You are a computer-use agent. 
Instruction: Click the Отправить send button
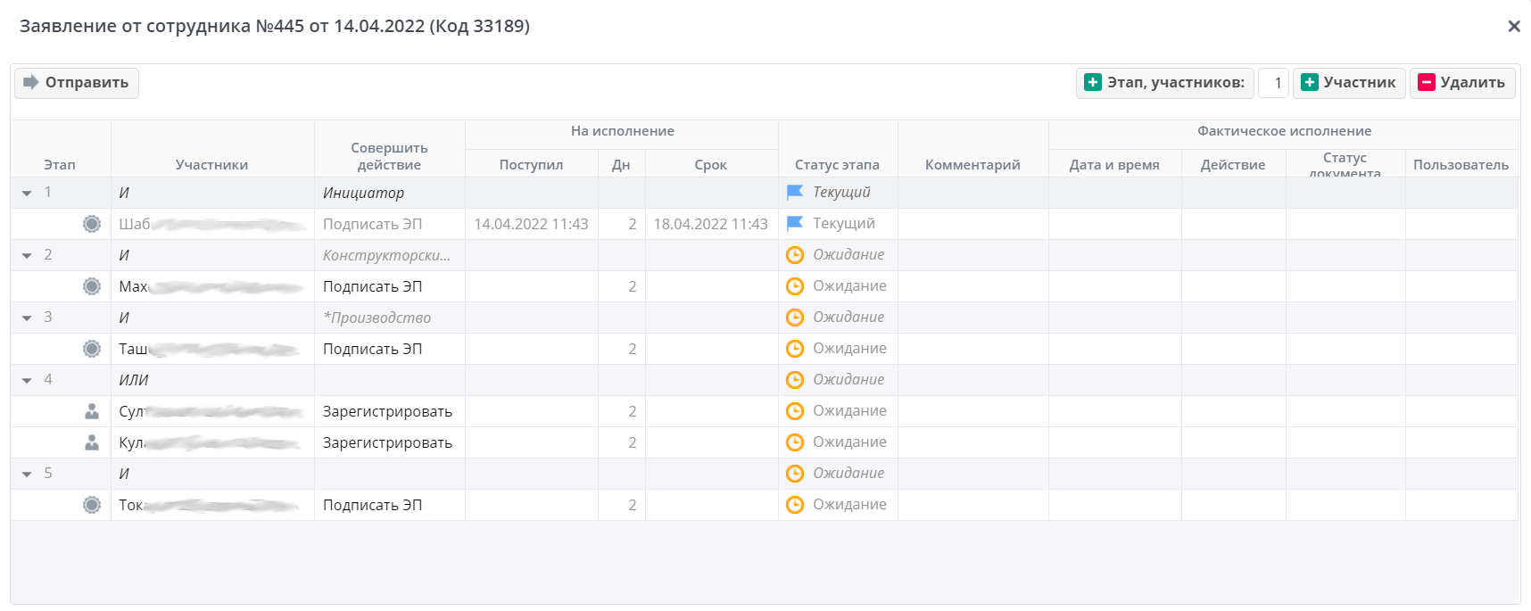pos(77,83)
